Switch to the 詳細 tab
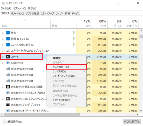Screen dimensions: 143x126 coord(67,14)
